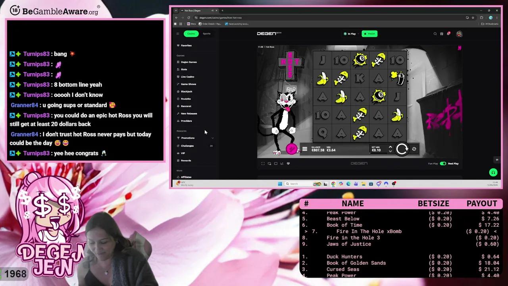Toggle the Fun Play / Real Play switch
508x286 pixels.
[x=443, y=163]
